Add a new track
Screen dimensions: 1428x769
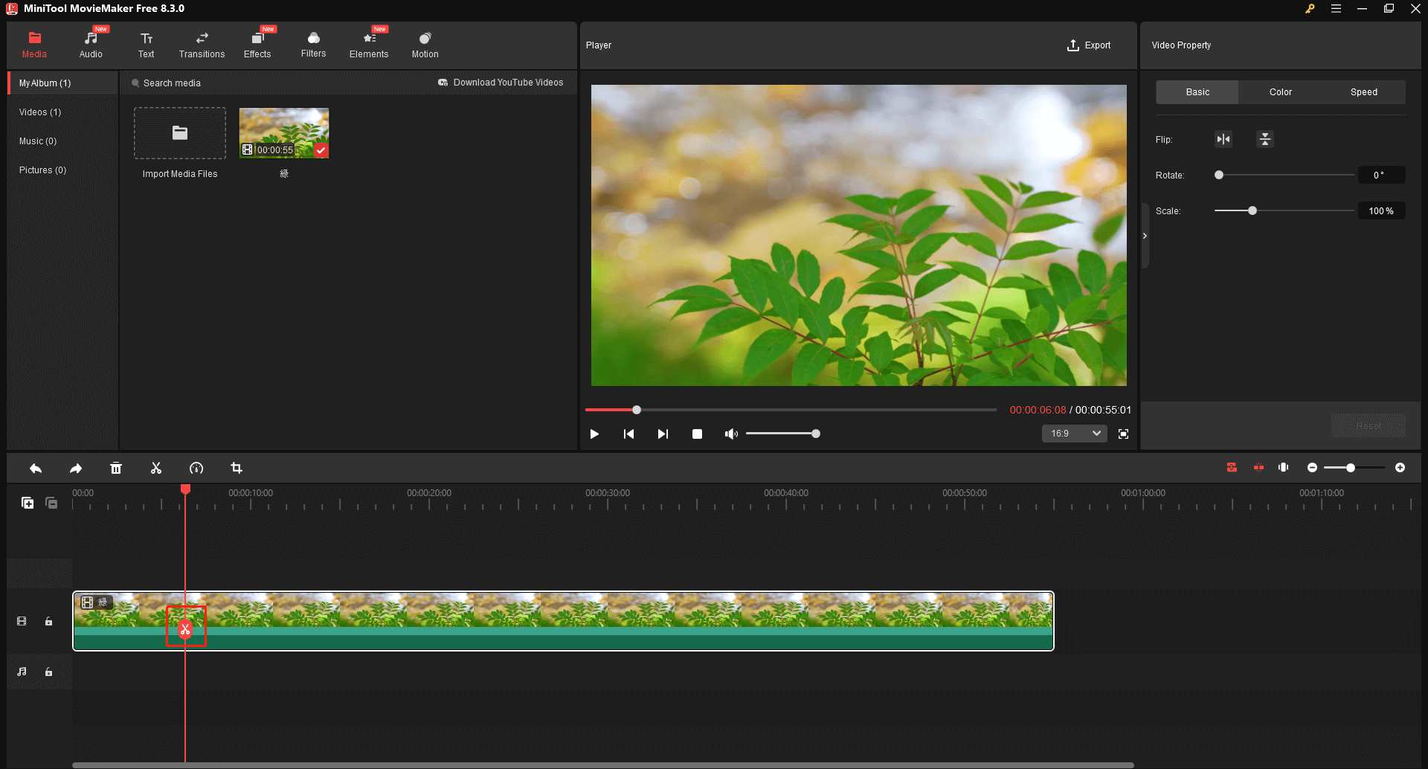tap(28, 503)
